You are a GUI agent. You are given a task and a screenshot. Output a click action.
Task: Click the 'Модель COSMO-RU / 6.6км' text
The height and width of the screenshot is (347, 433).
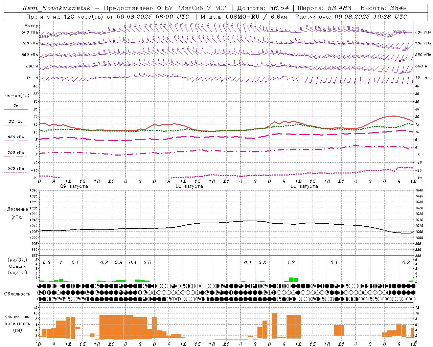coord(244,17)
